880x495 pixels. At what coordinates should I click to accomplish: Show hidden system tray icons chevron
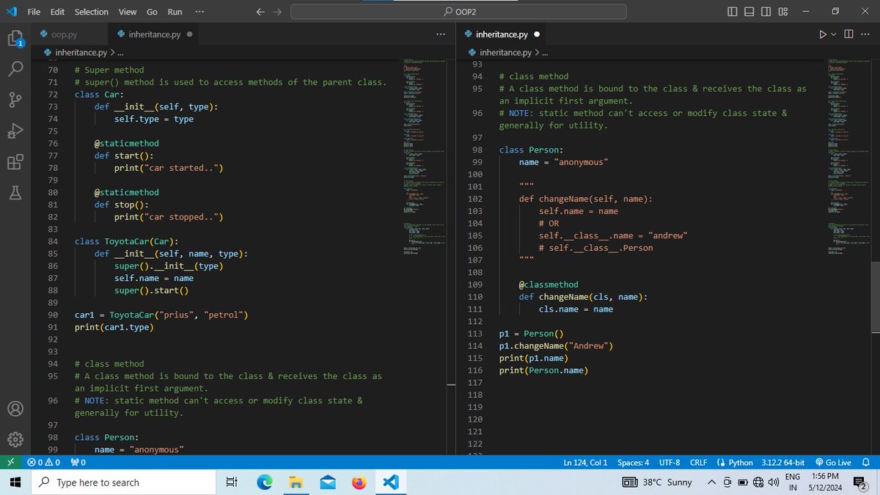pos(711,483)
